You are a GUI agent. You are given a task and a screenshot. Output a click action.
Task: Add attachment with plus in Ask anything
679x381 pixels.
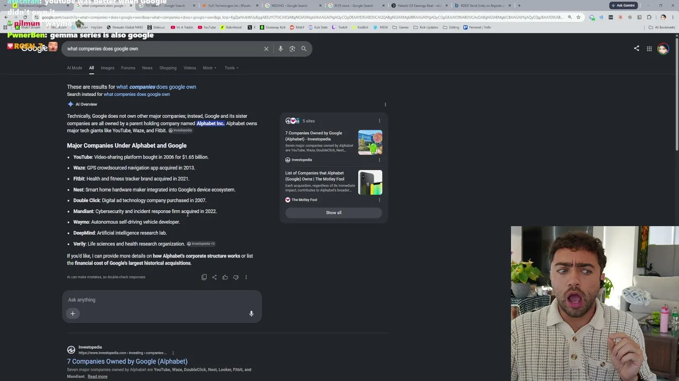tap(73, 314)
